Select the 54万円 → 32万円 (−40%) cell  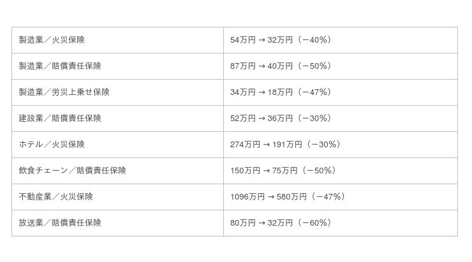pyautogui.click(x=341, y=40)
